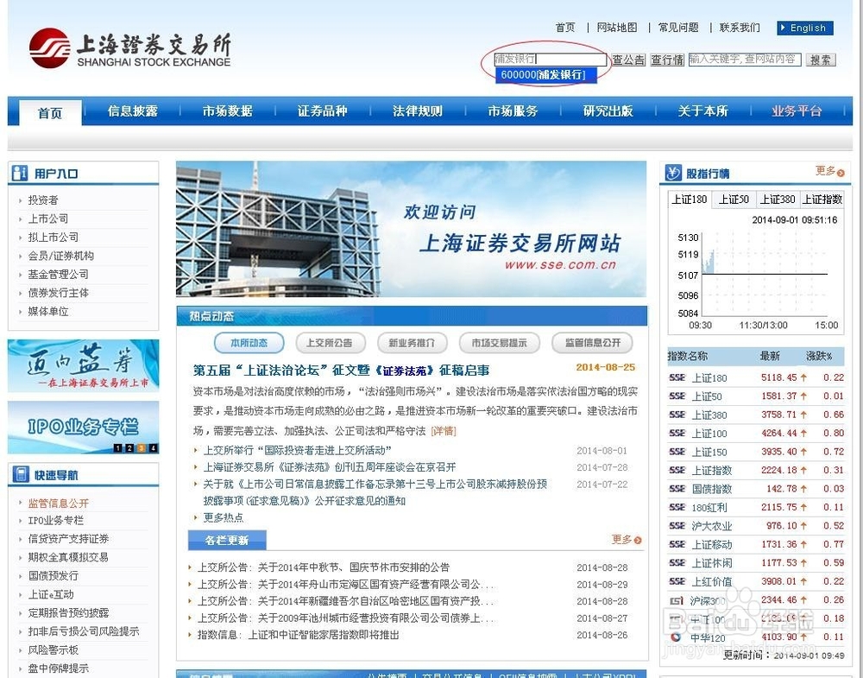Open 投资者 user entry link

43,200
